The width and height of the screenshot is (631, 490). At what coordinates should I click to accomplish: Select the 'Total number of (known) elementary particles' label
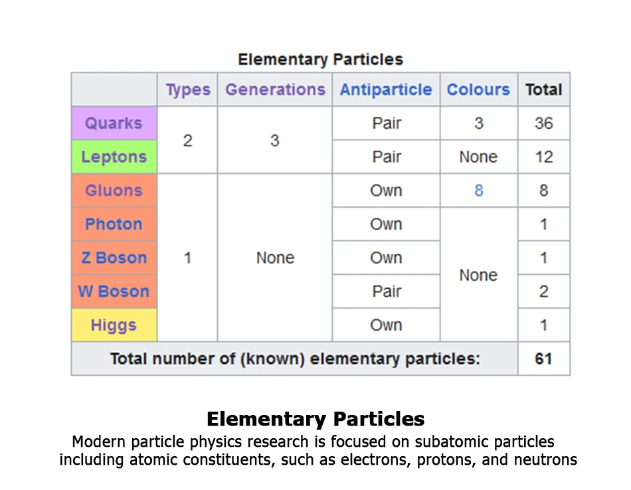pos(294,359)
